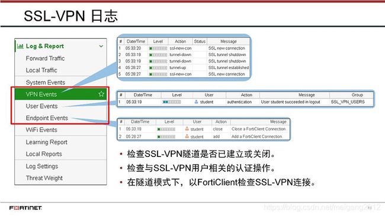The image size is (385, 216).
Task: Select the 05:28:27 'SSL new connection' message
Action: click(x=227, y=74)
